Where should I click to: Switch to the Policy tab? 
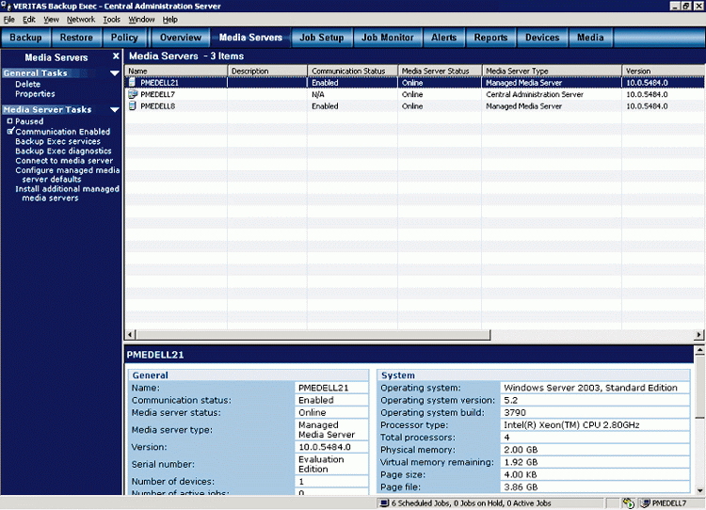click(124, 38)
